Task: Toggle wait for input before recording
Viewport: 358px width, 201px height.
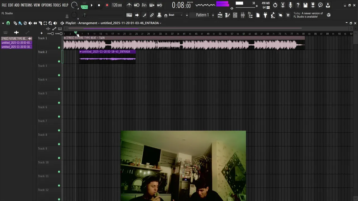Action: 137,5
